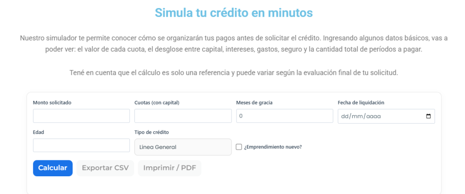Open the calendar picker icon

click(x=428, y=116)
